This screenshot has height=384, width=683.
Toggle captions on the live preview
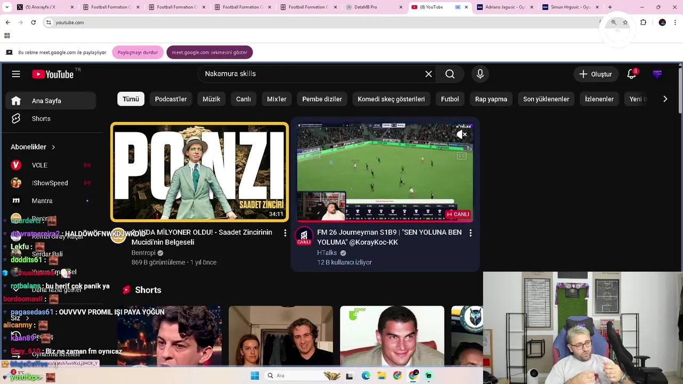click(x=462, y=156)
